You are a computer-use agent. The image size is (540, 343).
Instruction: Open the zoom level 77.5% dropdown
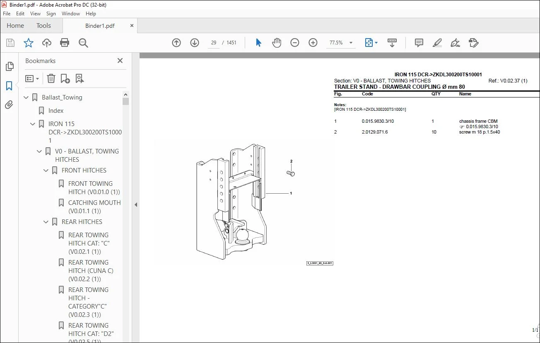[351, 43]
